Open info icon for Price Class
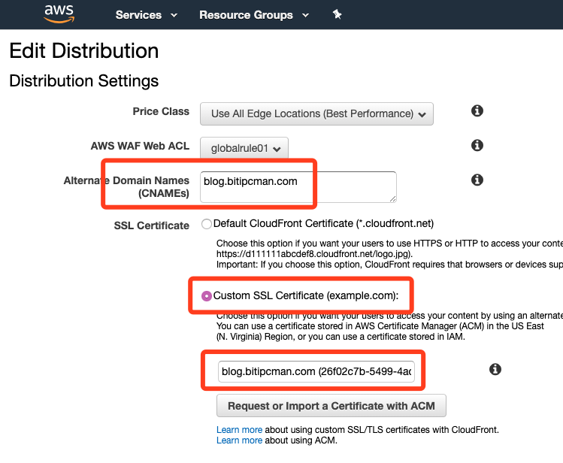This screenshot has height=463, width=563. (x=477, y=111)
